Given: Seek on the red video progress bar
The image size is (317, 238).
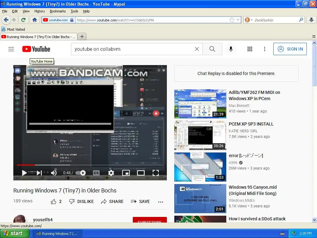Looking at the screenshot, I should point(90,165).
